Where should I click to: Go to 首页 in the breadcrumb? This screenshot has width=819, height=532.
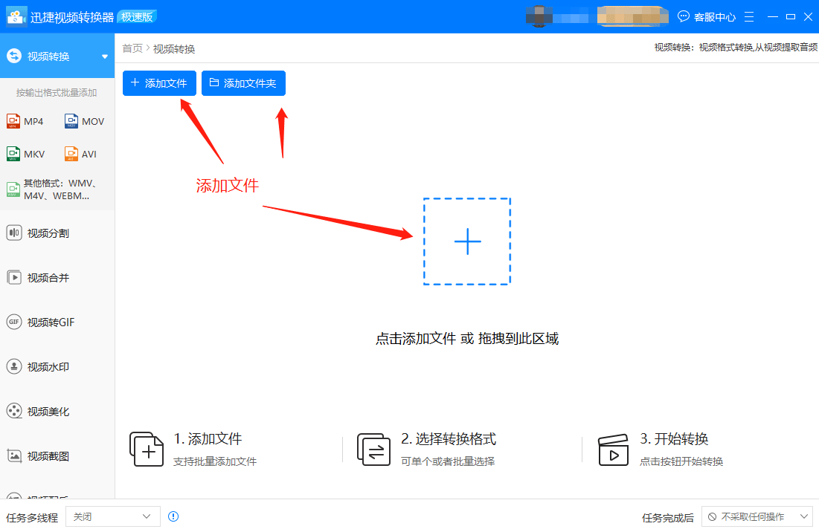click(132, 48)
